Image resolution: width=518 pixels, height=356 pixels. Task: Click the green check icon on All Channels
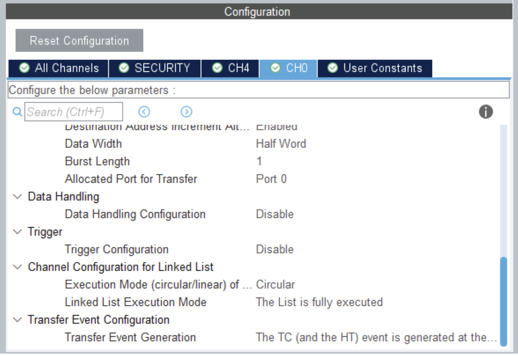24,68
